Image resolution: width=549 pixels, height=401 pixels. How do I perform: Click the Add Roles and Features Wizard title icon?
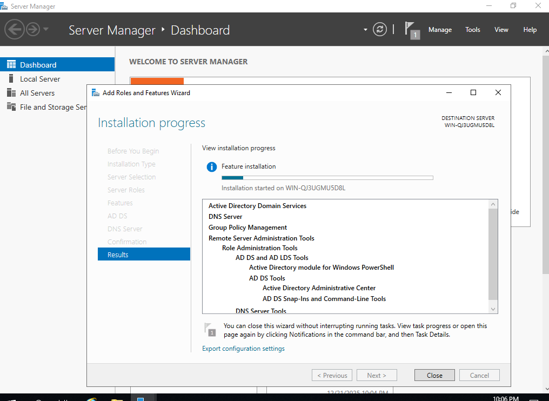coord(95,93)
